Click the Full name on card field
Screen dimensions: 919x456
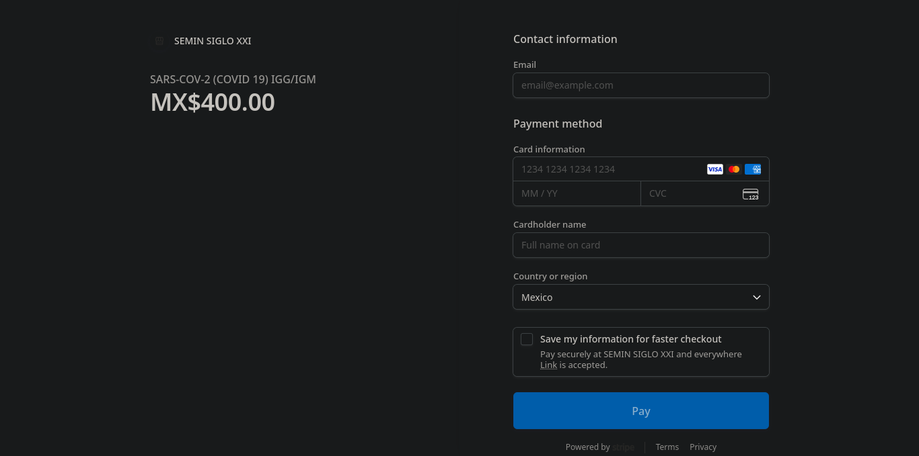(x=640, y=244)
